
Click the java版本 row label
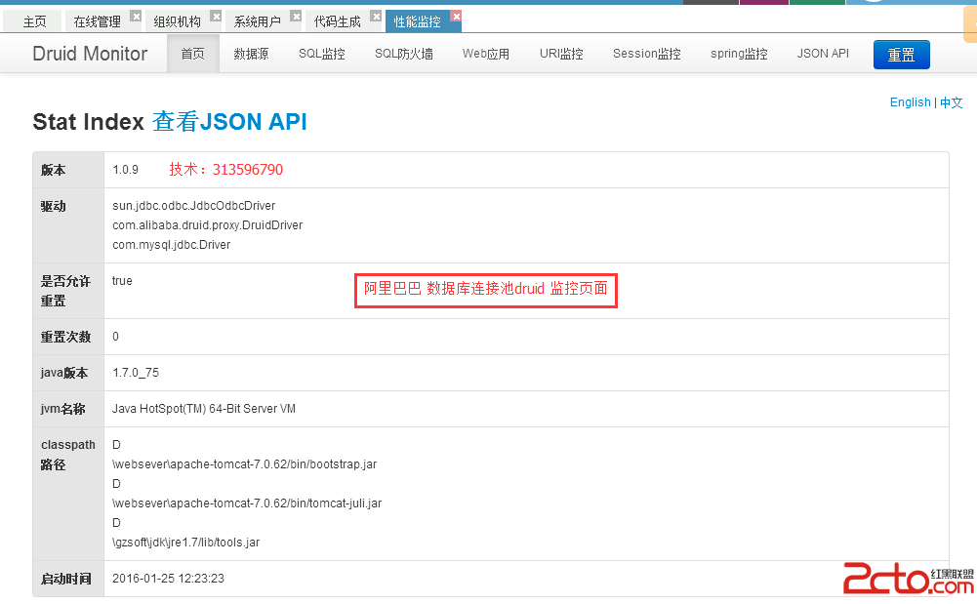pyautogui.click(x=64, y=373)
